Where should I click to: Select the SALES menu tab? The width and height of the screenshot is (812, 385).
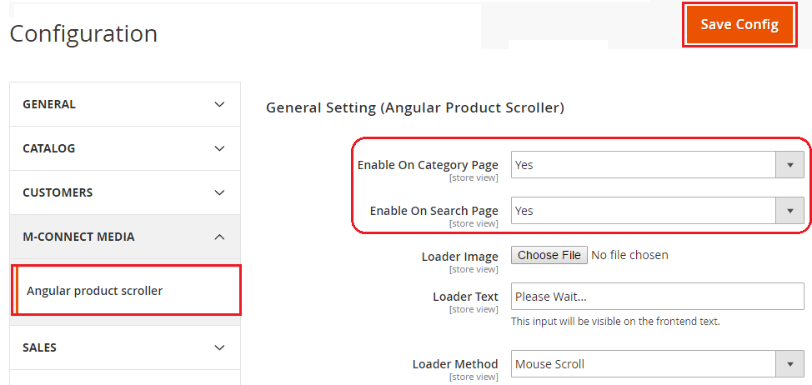(x=40, y=347)
